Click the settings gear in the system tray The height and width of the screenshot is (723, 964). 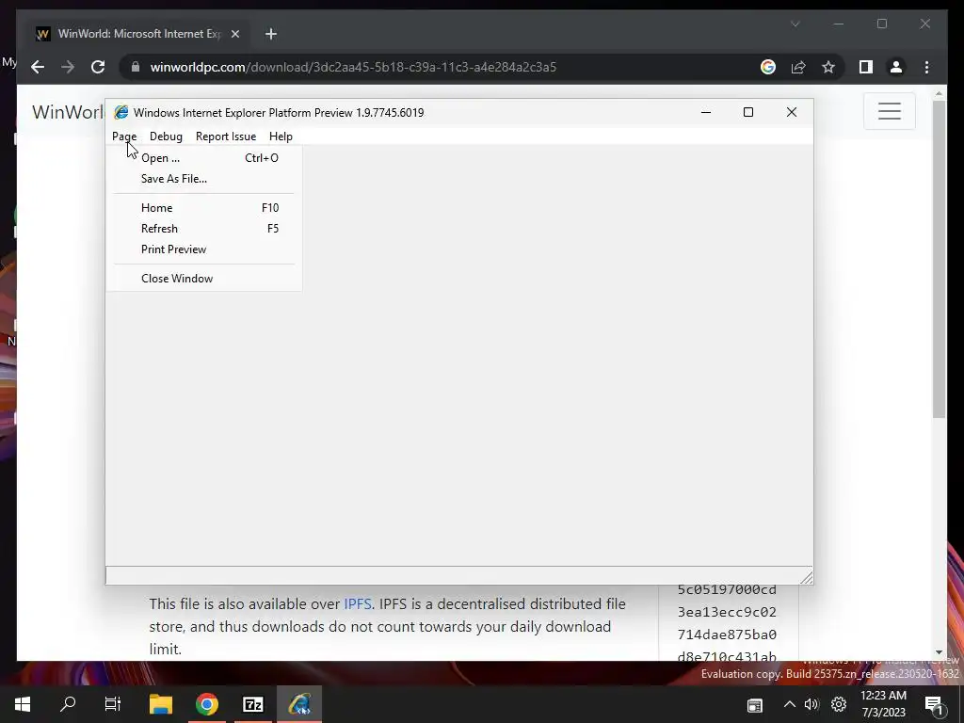839,704
